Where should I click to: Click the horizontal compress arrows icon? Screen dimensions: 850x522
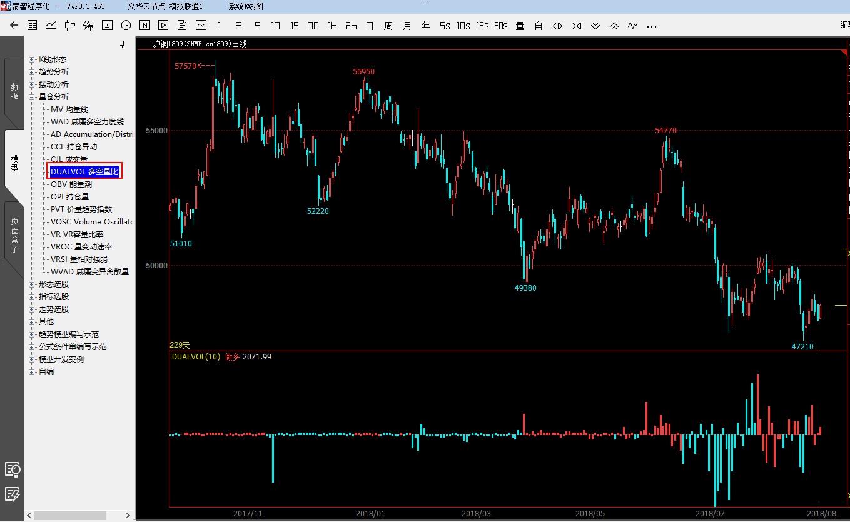[577, 26]
